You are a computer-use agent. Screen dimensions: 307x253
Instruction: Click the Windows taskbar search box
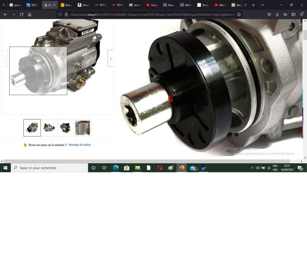(50, 168)
